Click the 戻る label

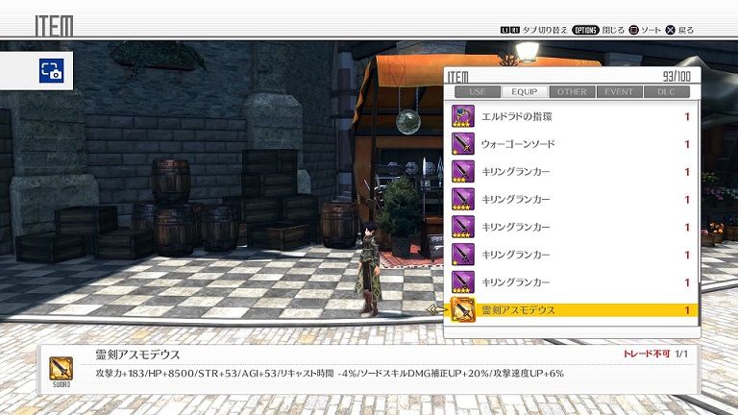[686, 30]
